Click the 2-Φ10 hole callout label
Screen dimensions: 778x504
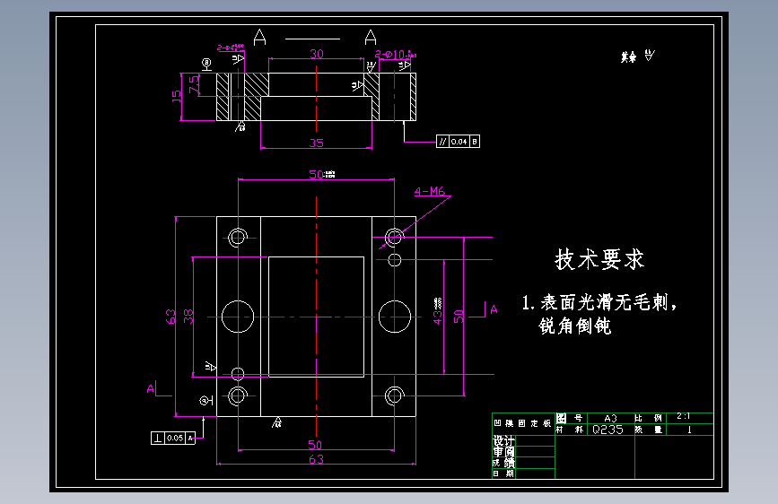[x=396, y=55]
